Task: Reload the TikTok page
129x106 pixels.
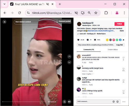Action: pyautogui.click(x=20, y=13)
